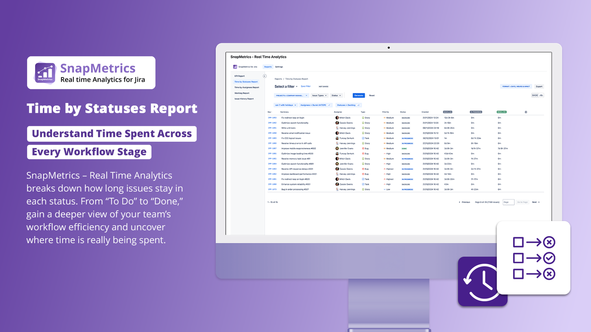Screen dimensions: 591x332
Task: Click the RESOLVED status column header
Action: (502, 112)
